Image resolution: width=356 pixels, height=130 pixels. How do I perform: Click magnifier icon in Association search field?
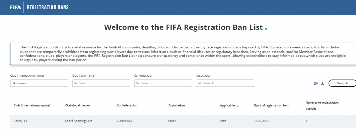[x=200, y=83]
